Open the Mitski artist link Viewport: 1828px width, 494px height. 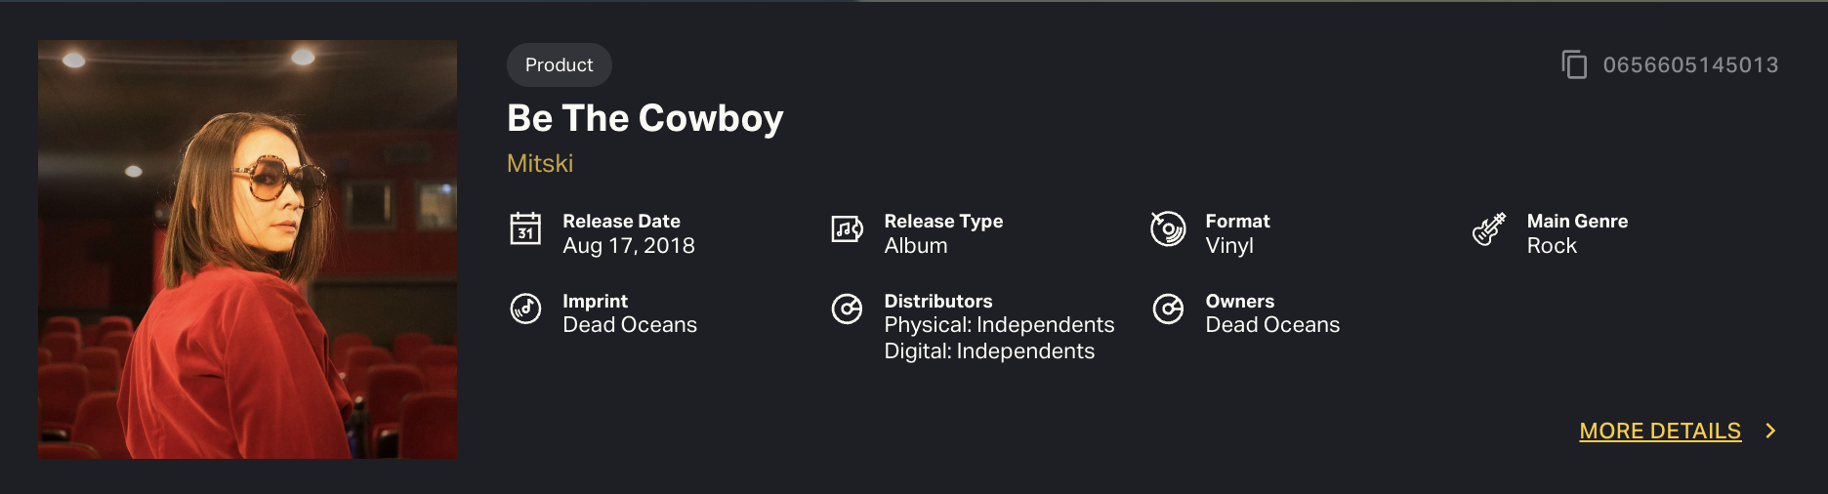pos(540,163)
